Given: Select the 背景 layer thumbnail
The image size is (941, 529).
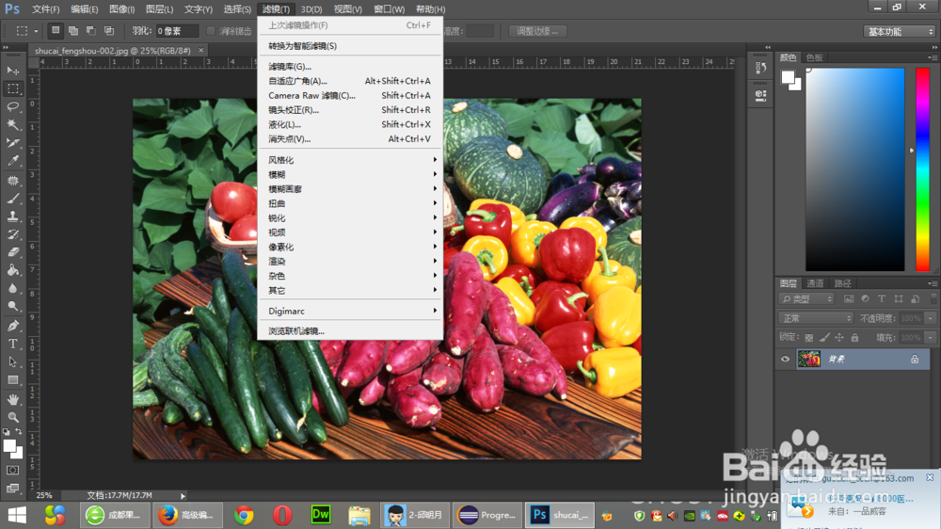Looking at the screenshot, I should tap(809, 359).
